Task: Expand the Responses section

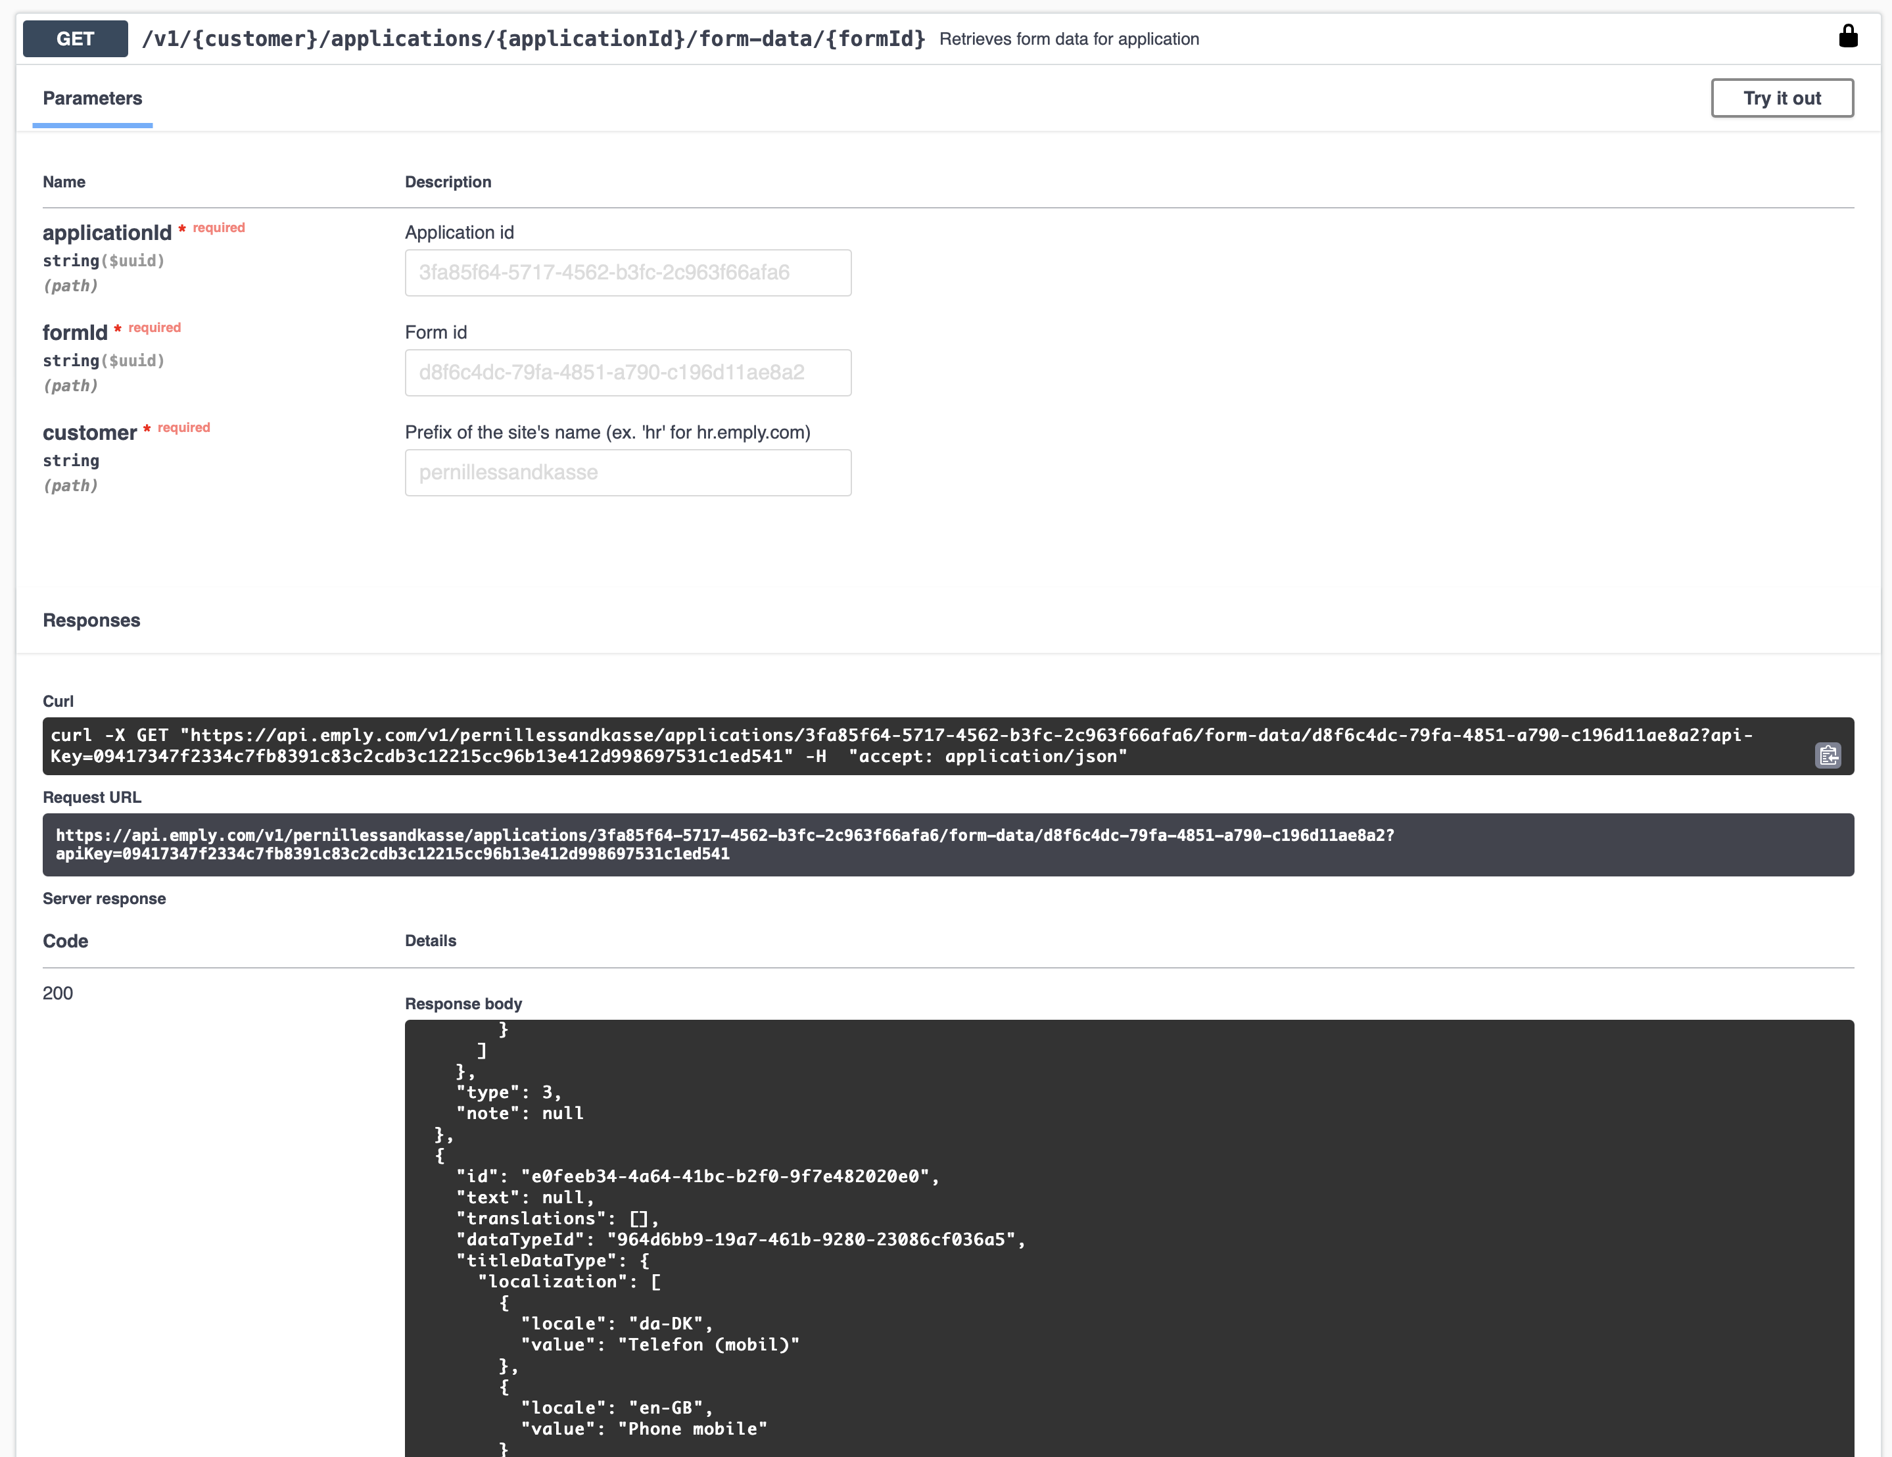Action: click(92, 620)
